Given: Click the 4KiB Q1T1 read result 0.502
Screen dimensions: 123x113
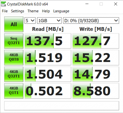Looking at the screenshot, I should tap(48, 91).
